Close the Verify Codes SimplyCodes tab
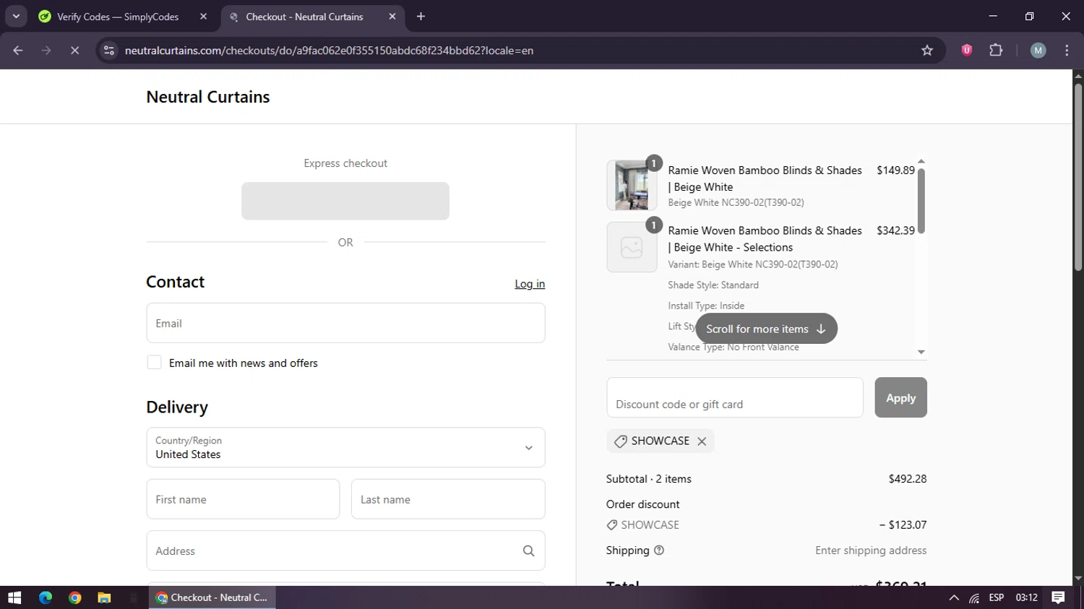Image resolution: width=1084 pixels, height=609 pixels. tap(203, 17)
